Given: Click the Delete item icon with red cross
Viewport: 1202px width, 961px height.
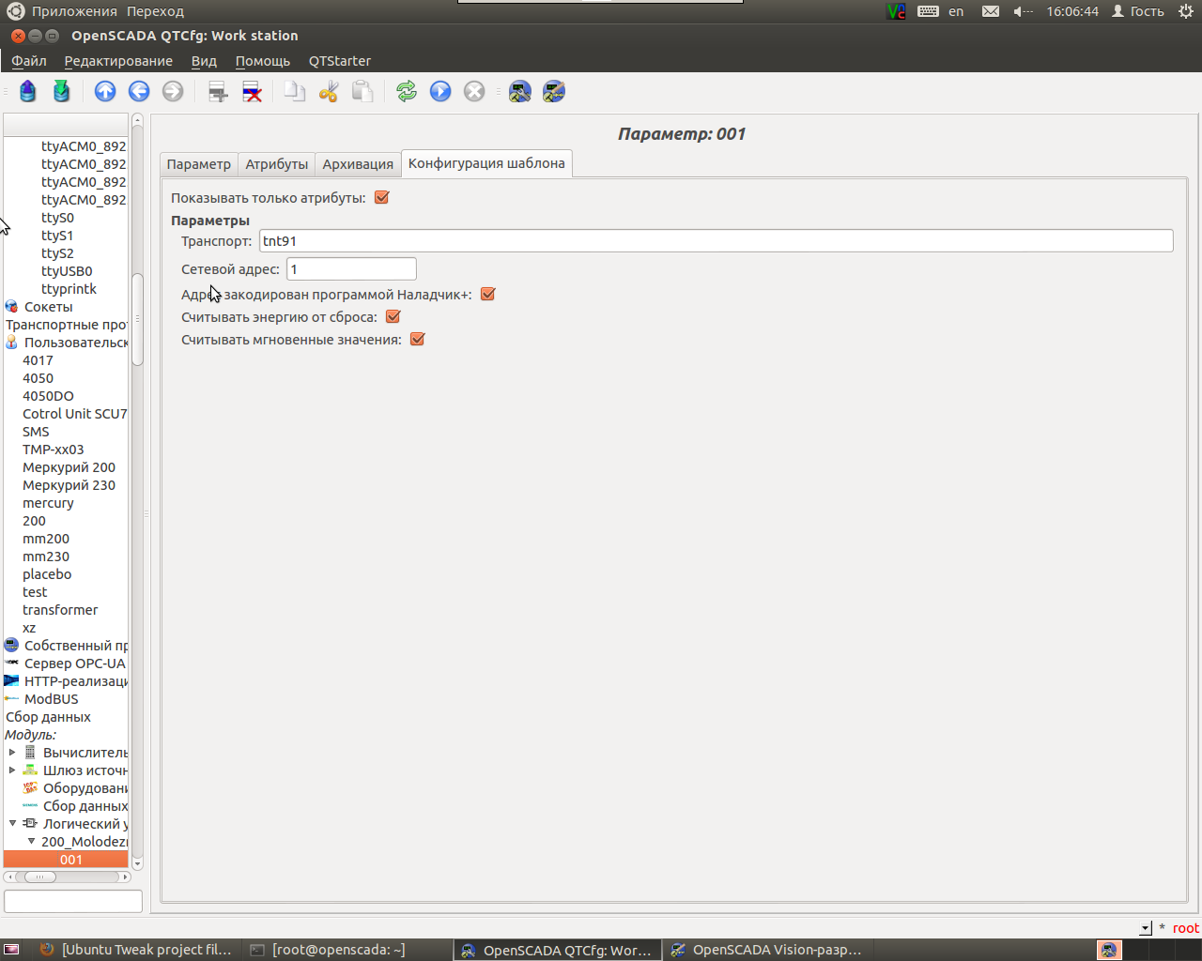Looking at the screenshot, I should pyautogui.click(x=252, y=91).
